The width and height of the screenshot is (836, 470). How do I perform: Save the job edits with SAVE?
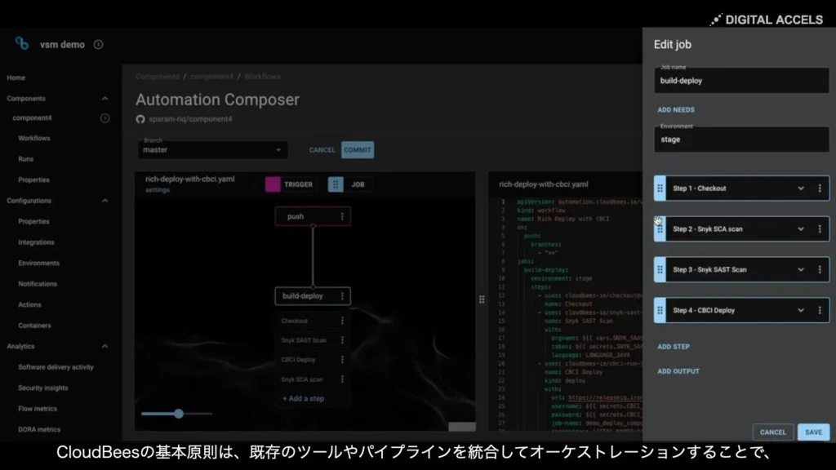tap(814, 432)
